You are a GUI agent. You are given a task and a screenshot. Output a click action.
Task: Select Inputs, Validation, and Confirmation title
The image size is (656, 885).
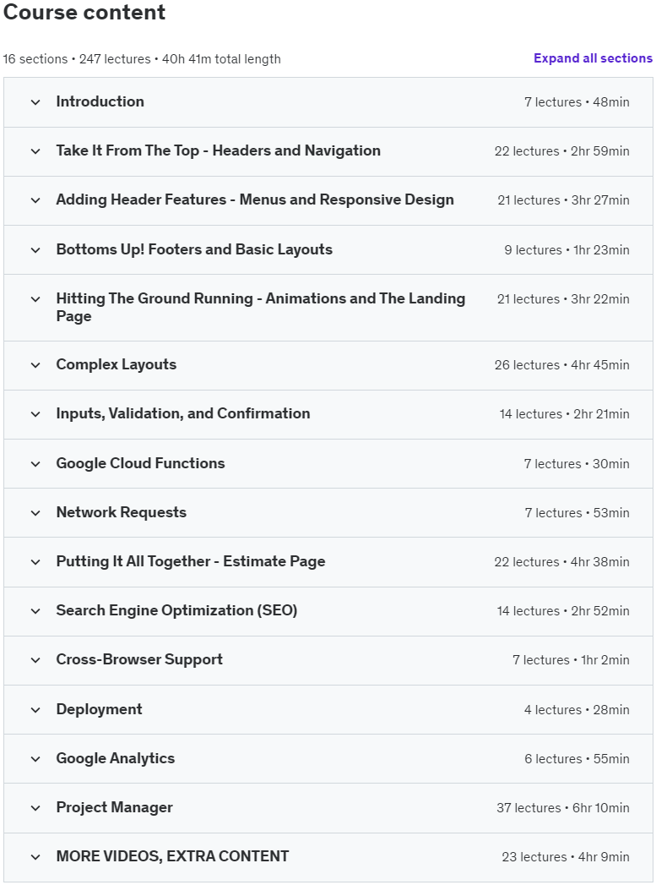tap(183, 413)
